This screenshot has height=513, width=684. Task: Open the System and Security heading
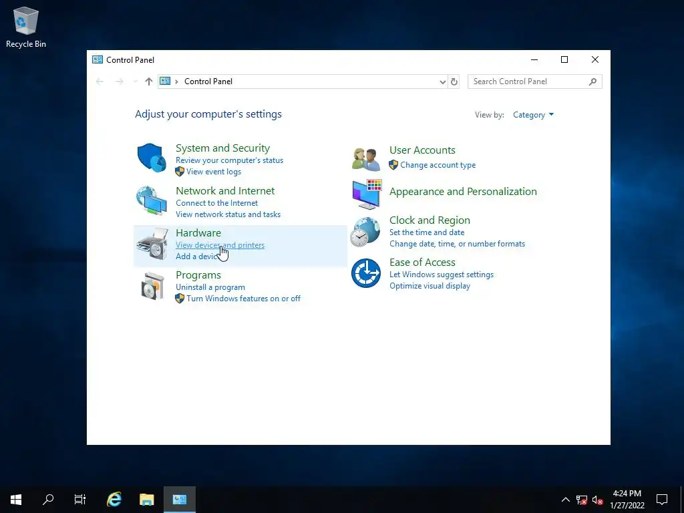[222, 148]
